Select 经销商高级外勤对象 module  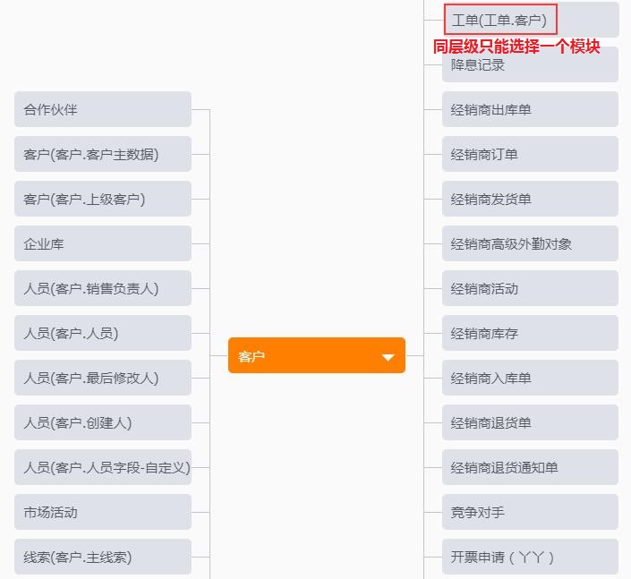tap(531, 243)
